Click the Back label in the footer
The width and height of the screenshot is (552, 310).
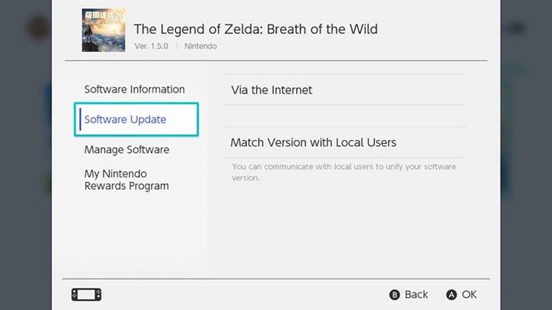coord(416,294)
